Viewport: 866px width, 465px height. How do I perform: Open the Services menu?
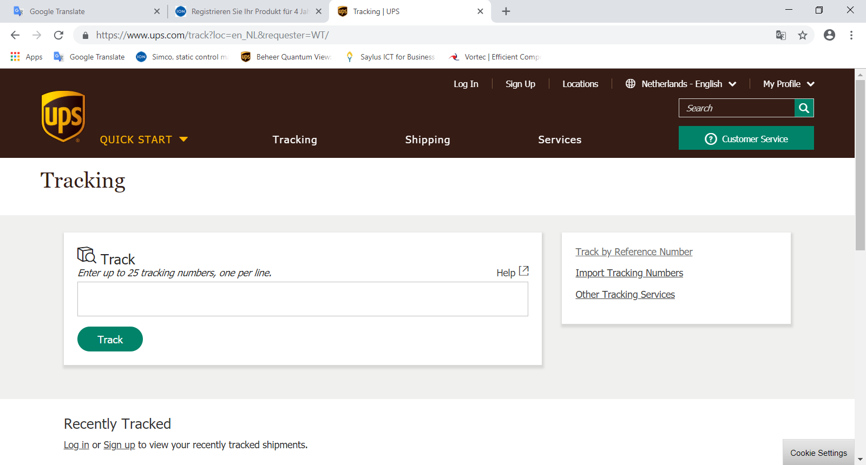pos(560,139)
